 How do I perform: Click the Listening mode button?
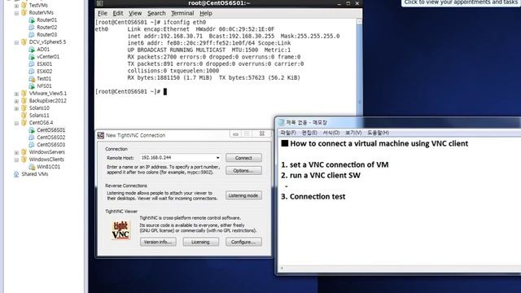click(x=243, y=195)
